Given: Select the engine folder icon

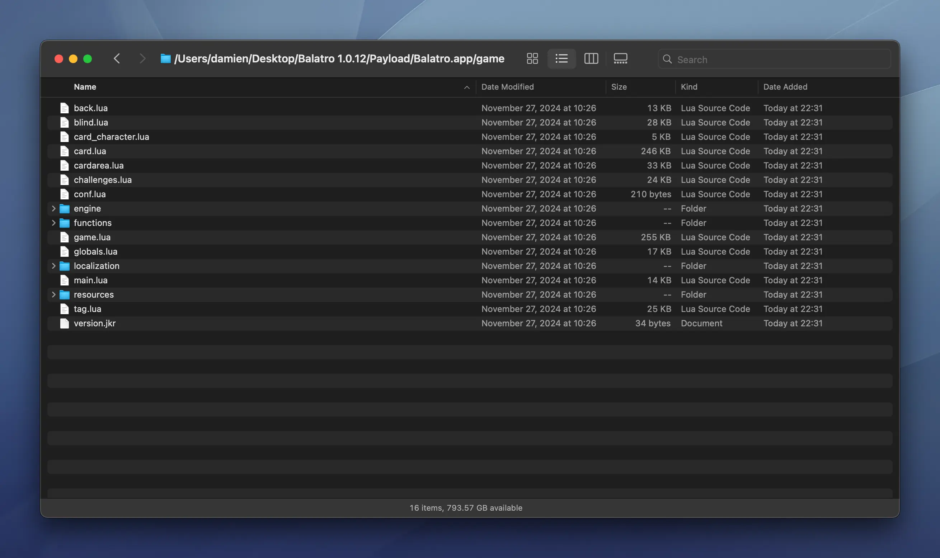Looking at the screenshot, I should [x=65, y=209].
